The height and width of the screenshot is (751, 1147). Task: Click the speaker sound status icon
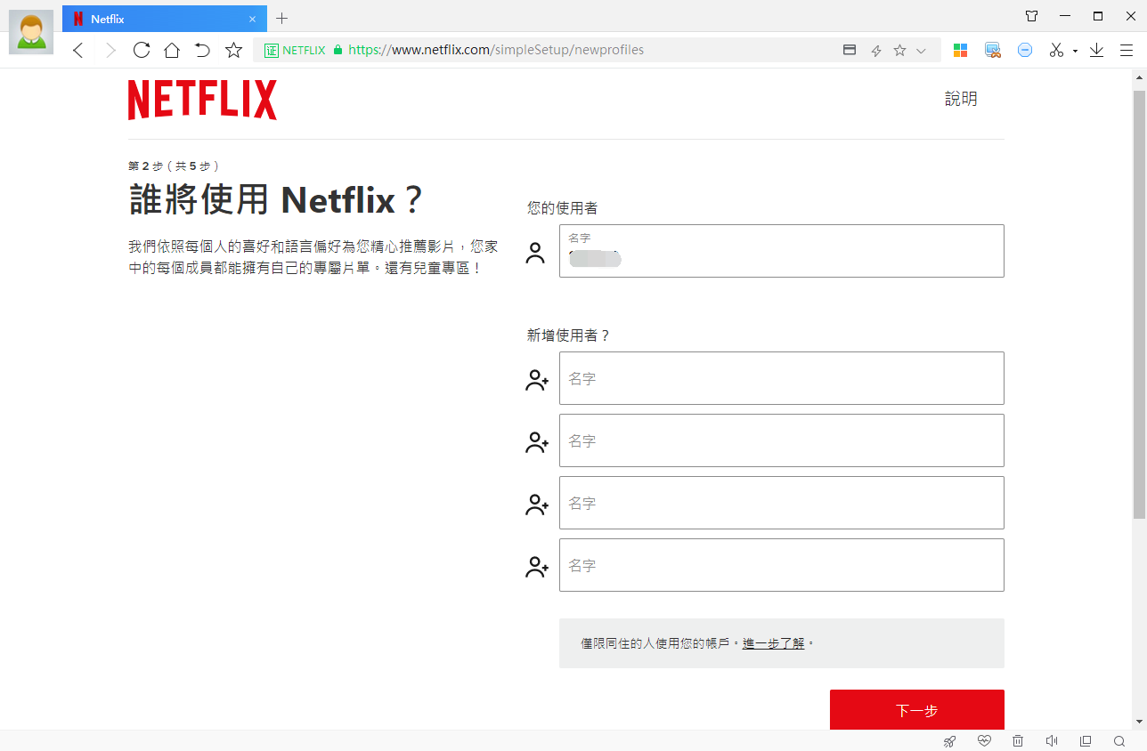(x=1052, y=741)
